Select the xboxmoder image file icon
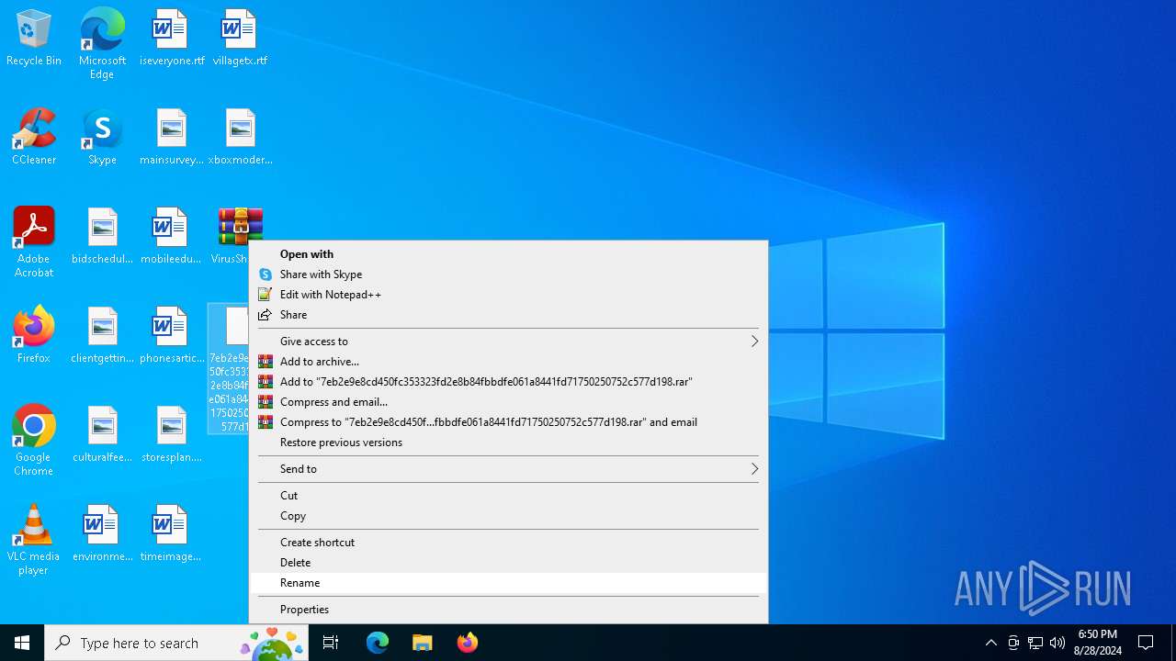The width and height of the screenshot is (1176, 661). tap(240, 138)
